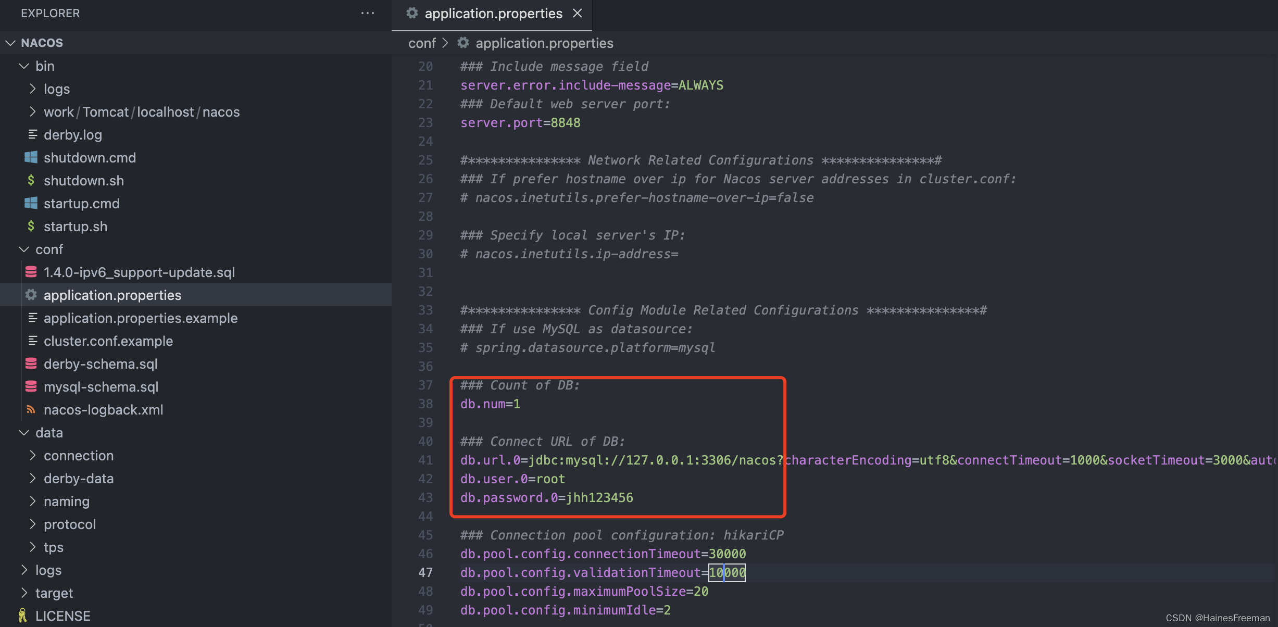
Task: Click the database icon beside mysql-schema.sql
Action: pos(31,386)
